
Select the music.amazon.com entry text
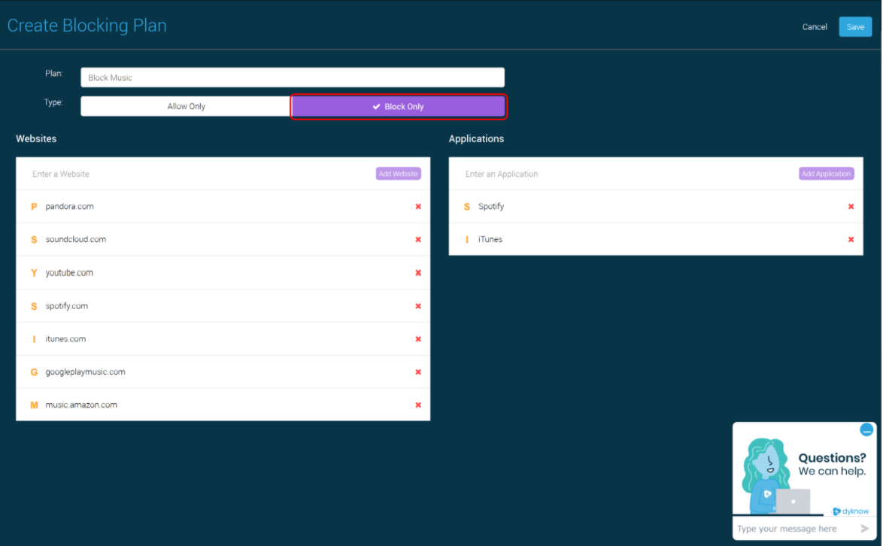click(81, 405)
